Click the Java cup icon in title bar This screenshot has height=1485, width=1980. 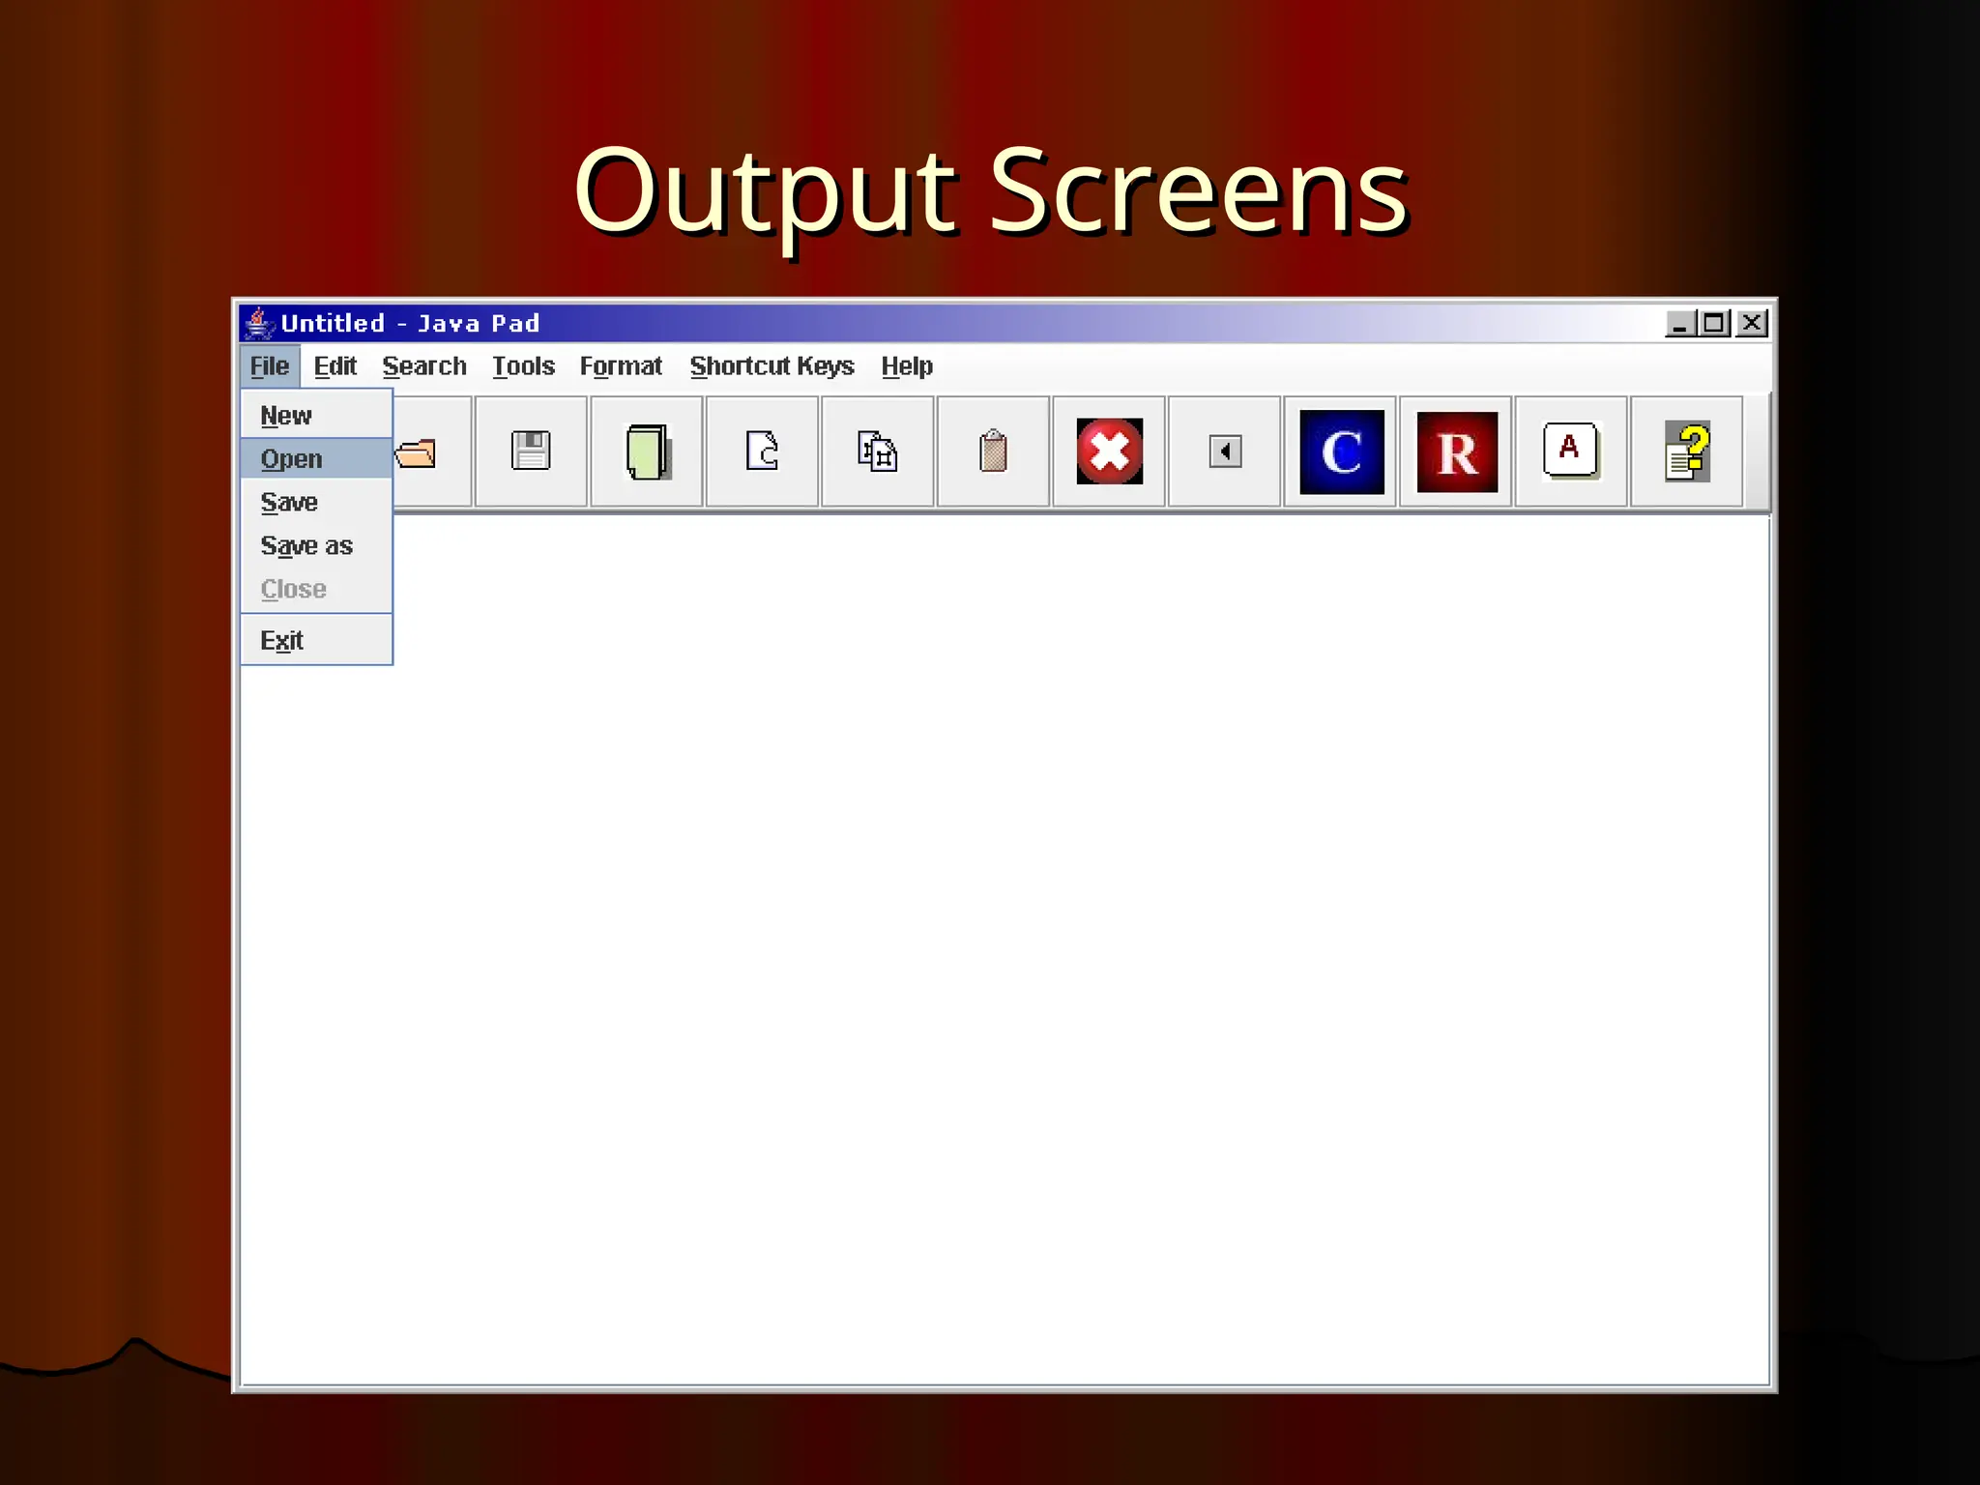257,323
